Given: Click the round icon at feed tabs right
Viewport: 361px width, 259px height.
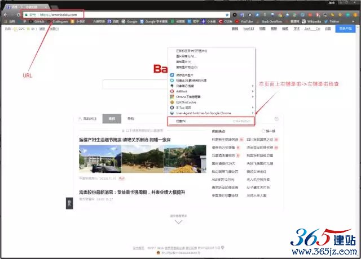Looking at the screenshot, I should click(x=276, y=119).
